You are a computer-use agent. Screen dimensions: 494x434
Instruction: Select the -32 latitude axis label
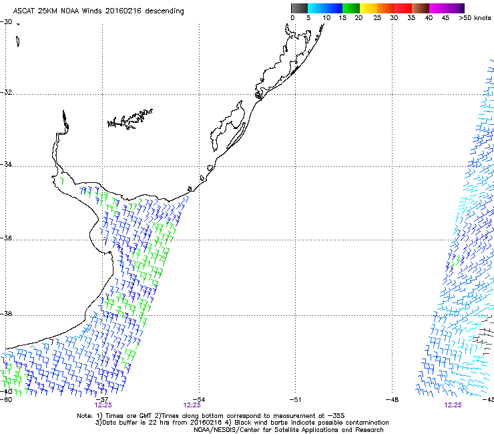click(x=6, y=92)
